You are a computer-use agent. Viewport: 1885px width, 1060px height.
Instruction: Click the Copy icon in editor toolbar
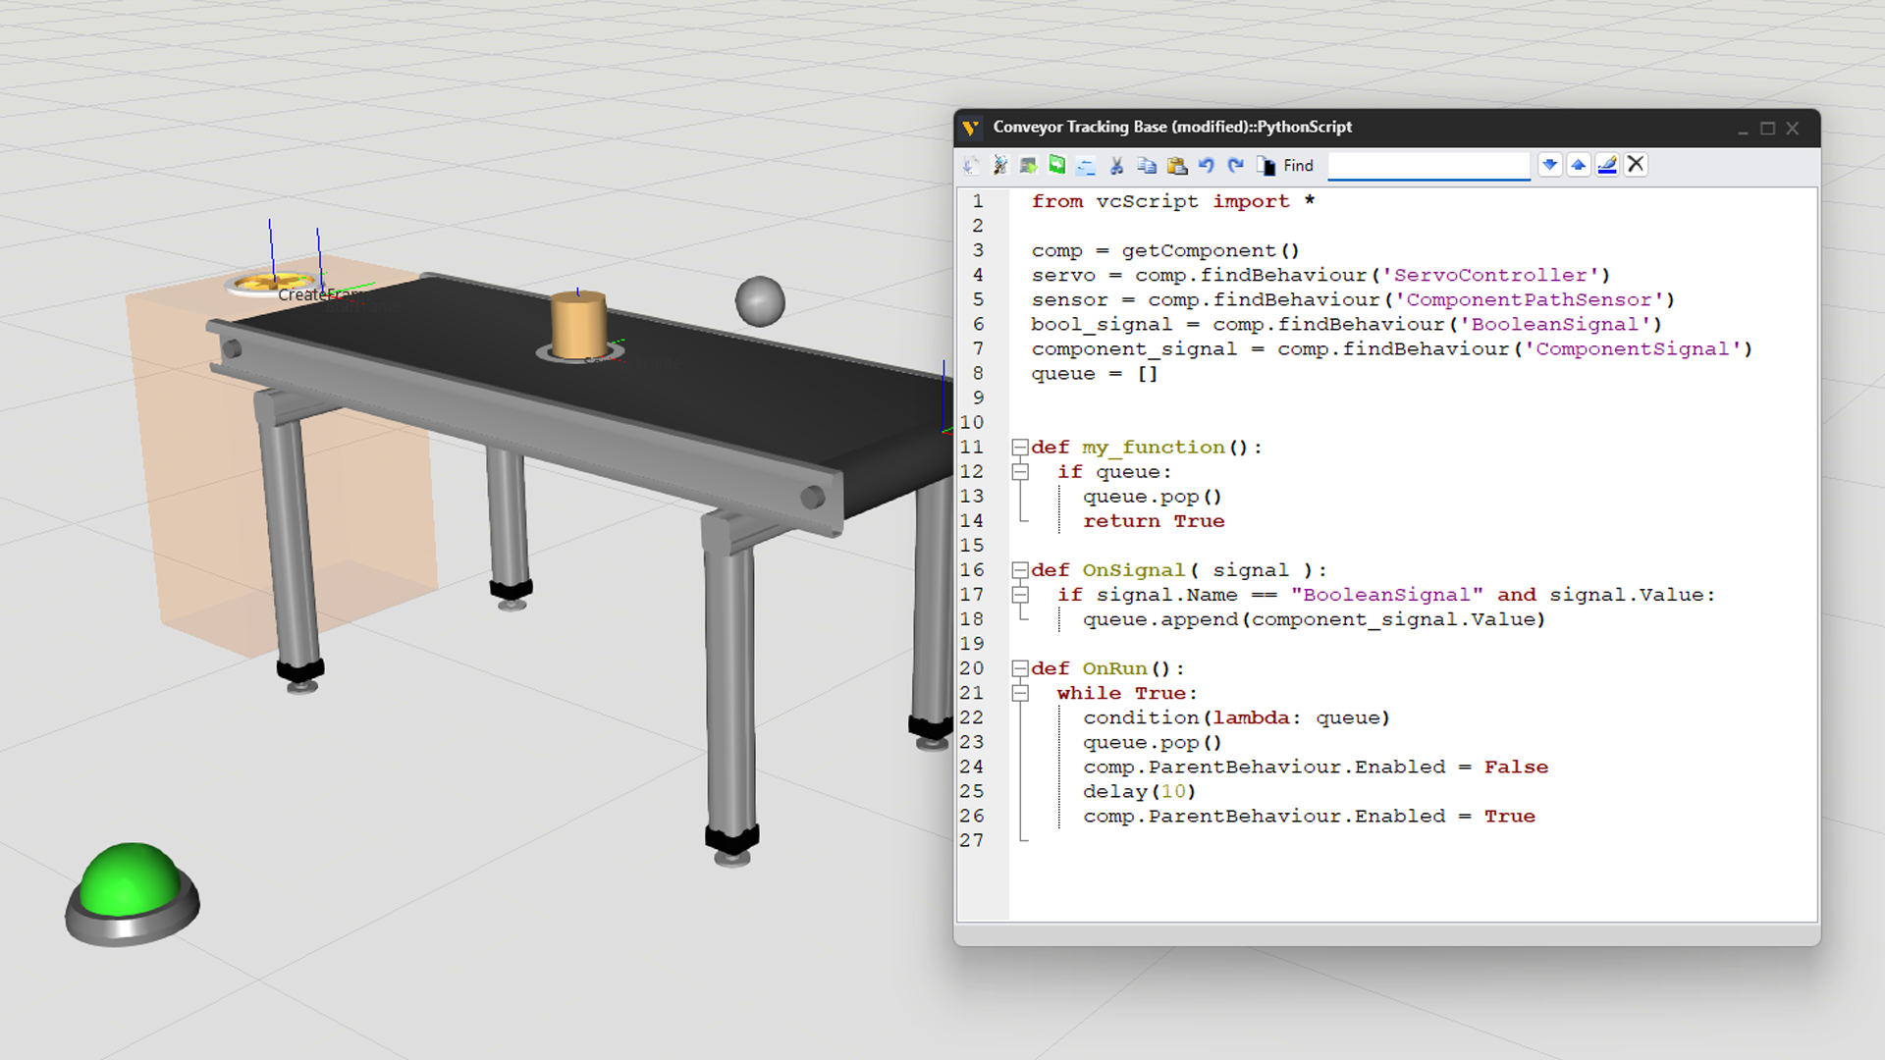pos(1146,166)
